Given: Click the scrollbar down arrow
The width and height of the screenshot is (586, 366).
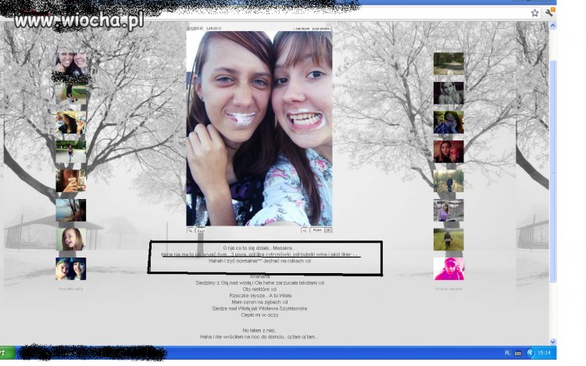Looking at the screenshot, I should pyautogui.click(x=552, y=342).
